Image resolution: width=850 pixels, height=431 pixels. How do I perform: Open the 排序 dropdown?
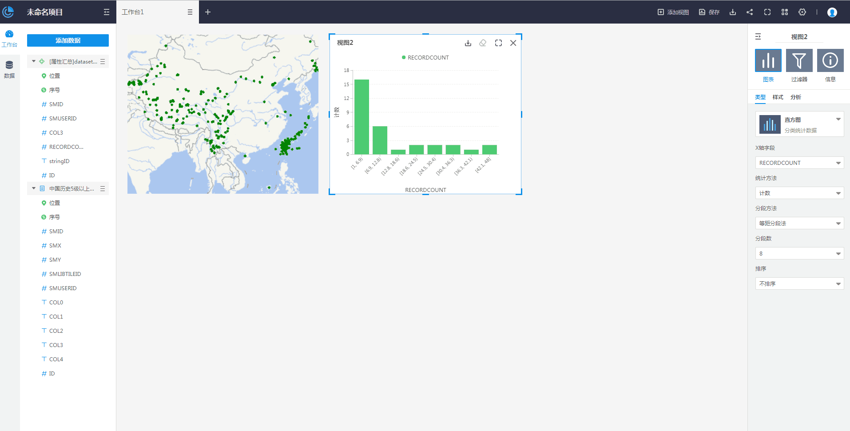pos(799,284)
